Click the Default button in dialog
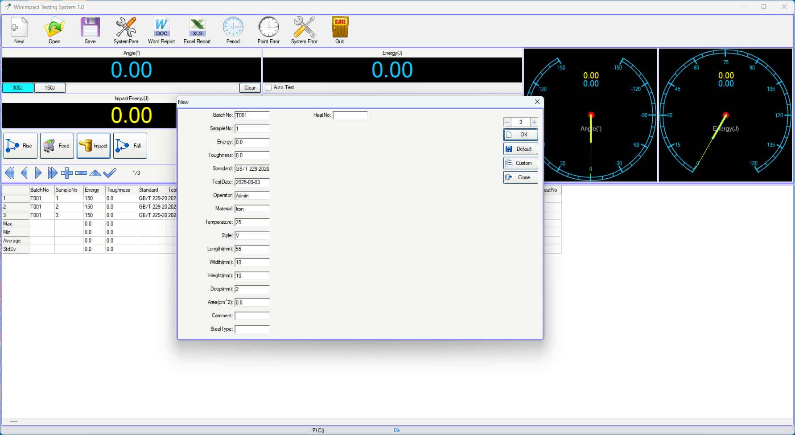This screenshot has height=435, width=795. pyautogui.click(x=520, y=149)
